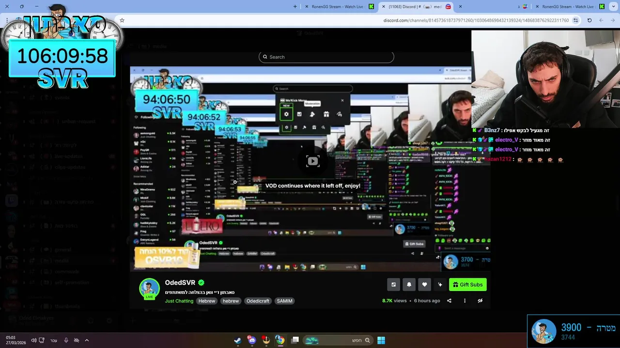Click the '6 hours ago' timestamp
The image size is (620, 348).
click(x=427, y=301)
